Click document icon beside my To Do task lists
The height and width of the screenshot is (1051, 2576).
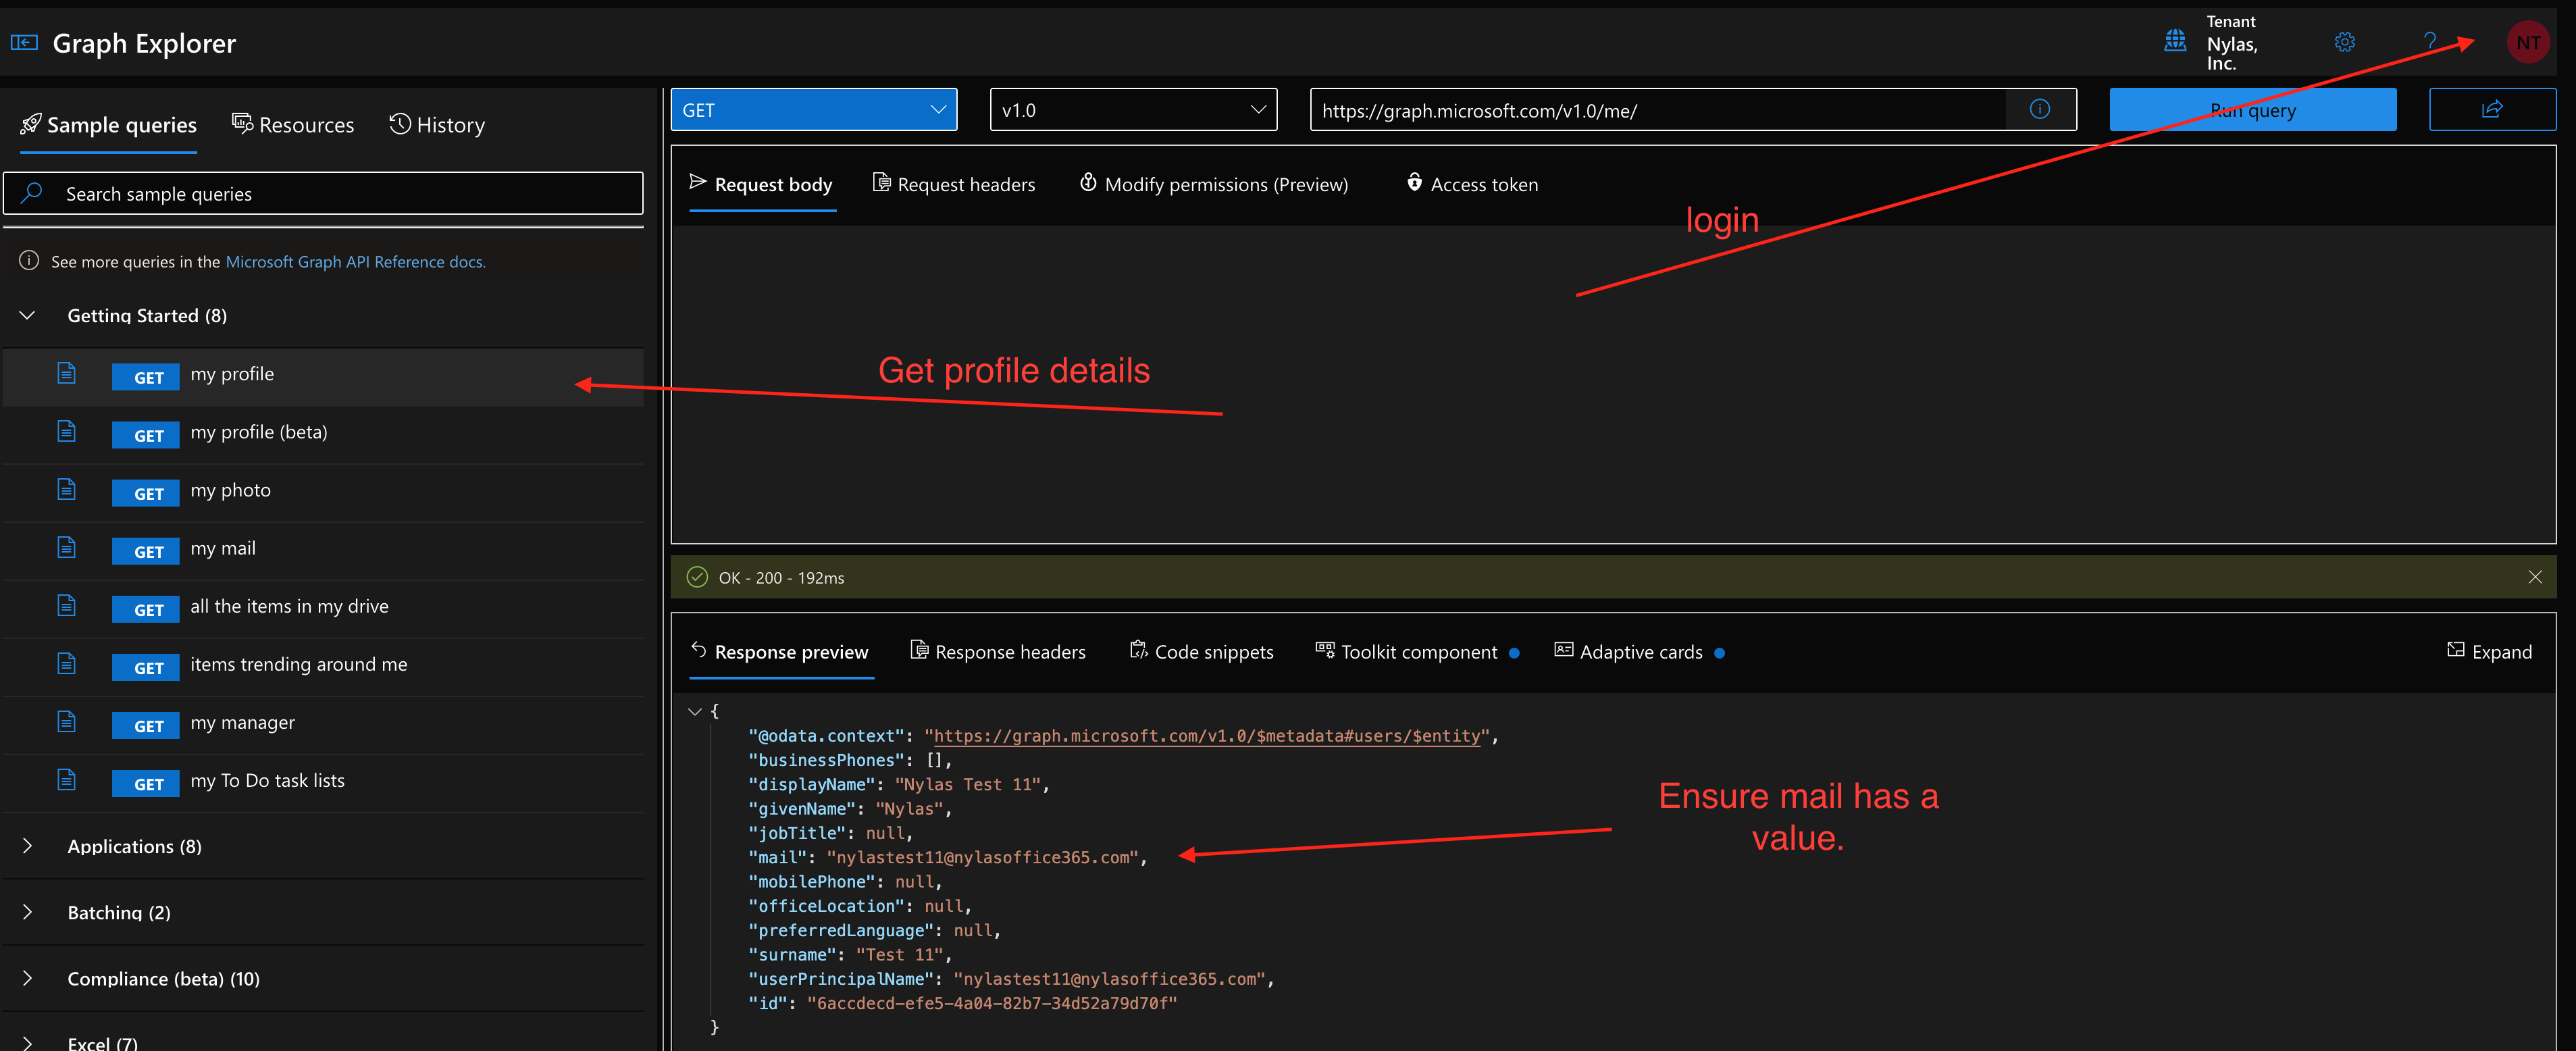coord(67,780)
